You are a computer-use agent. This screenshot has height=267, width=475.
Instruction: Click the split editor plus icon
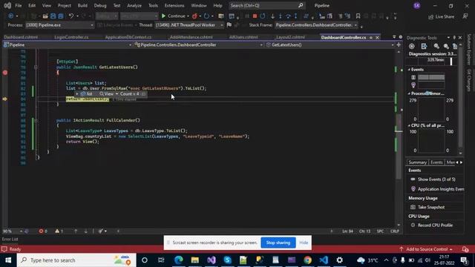tap(399, 44)
